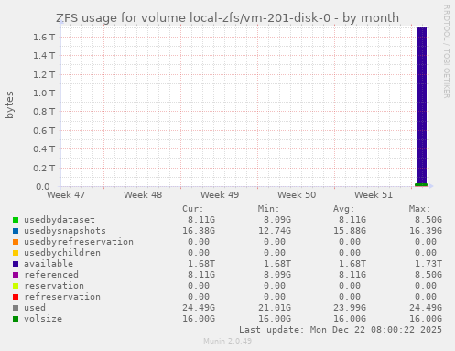Click the green volsize line at bar base
This screenshot has height=351, width=455.
tap(421, 185)
